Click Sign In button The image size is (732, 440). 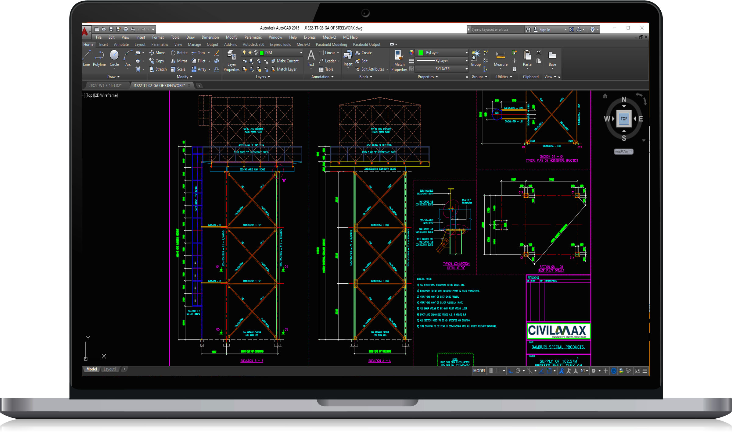click(544, 30)
